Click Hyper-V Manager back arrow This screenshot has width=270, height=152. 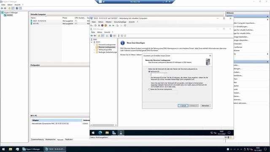[2, 8]
